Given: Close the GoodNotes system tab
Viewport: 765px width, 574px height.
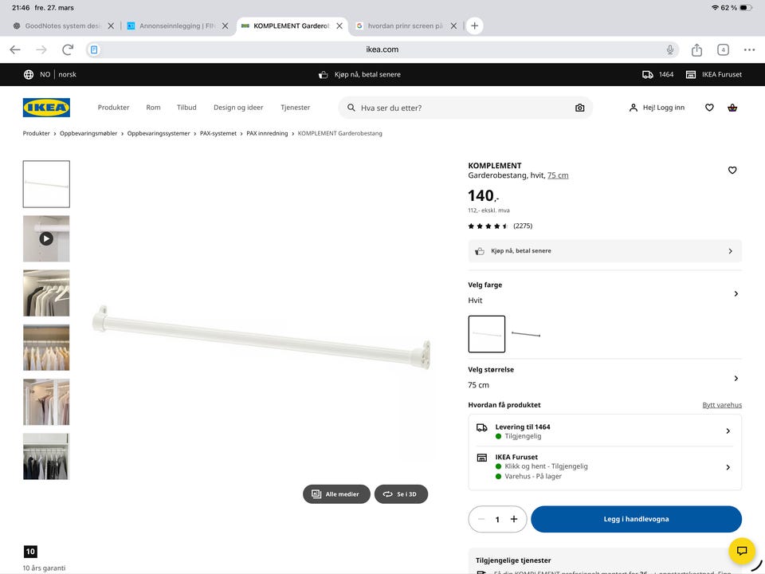Looking at the screenshot, I should pos(111,26).
